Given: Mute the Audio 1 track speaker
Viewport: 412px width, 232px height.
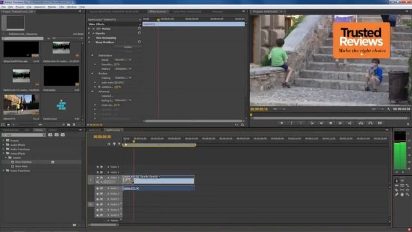Looking at the screenshot, I should [98, 188].
